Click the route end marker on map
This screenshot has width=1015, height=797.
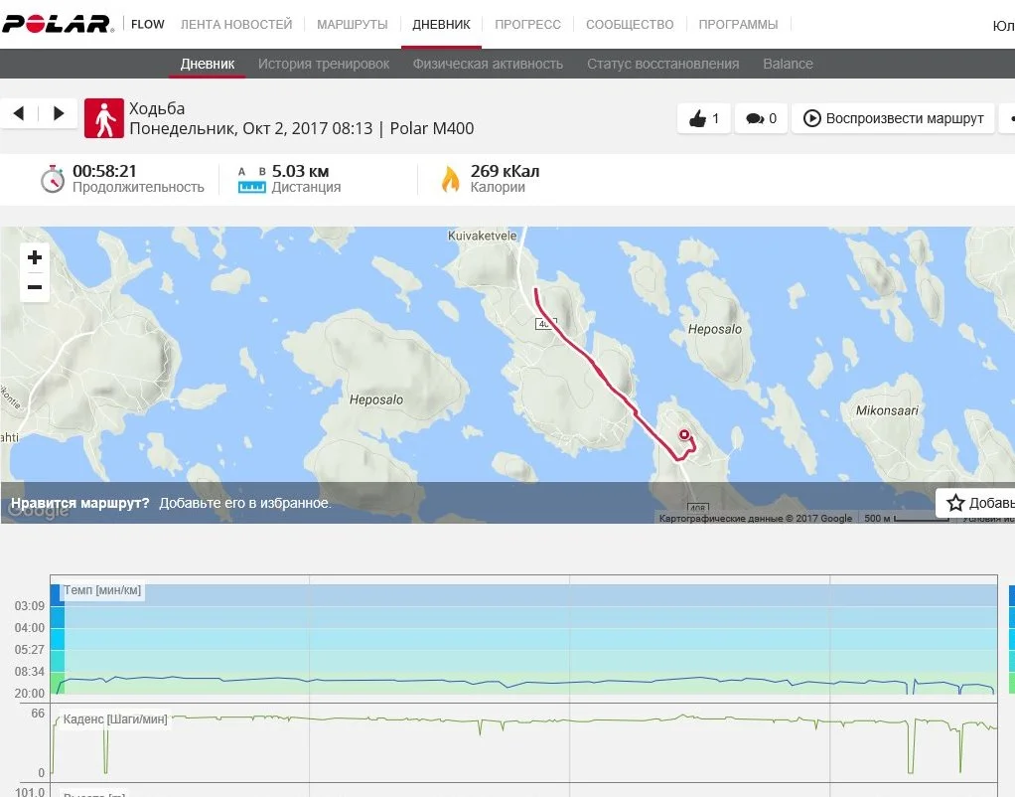coord(683,435)
